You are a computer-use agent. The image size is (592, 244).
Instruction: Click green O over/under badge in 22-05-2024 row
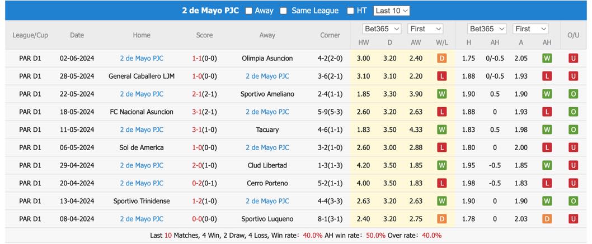coord(573,94)
